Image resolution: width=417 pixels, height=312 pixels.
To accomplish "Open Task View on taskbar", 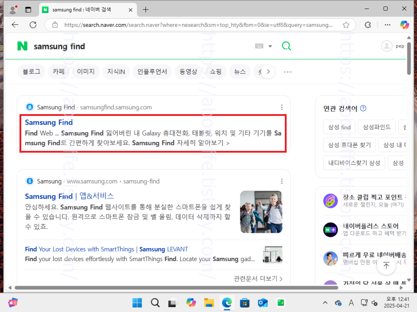I will [x=173, y=303].
